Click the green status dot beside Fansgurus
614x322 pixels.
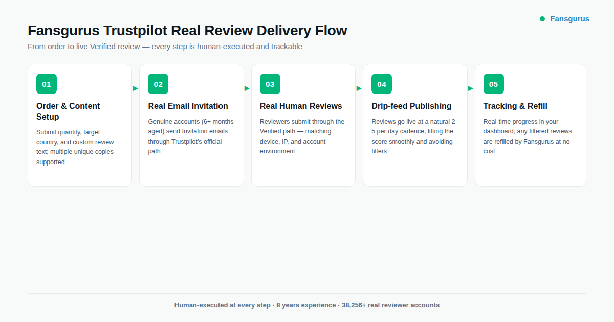point(542,18)
